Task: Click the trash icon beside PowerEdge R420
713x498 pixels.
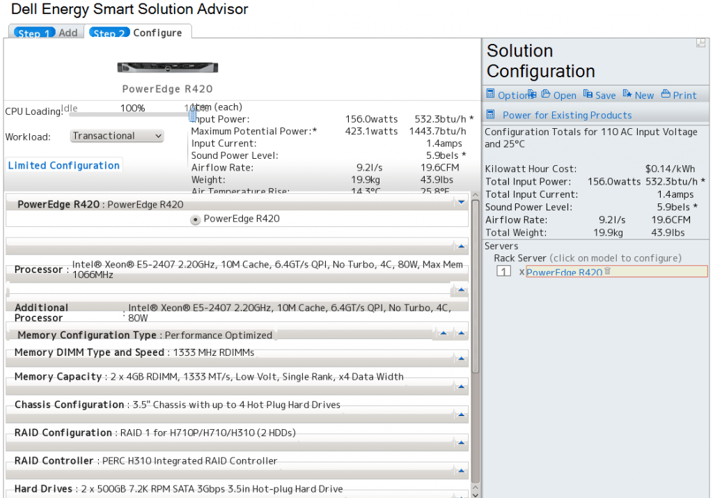Action: coord(607,271)
